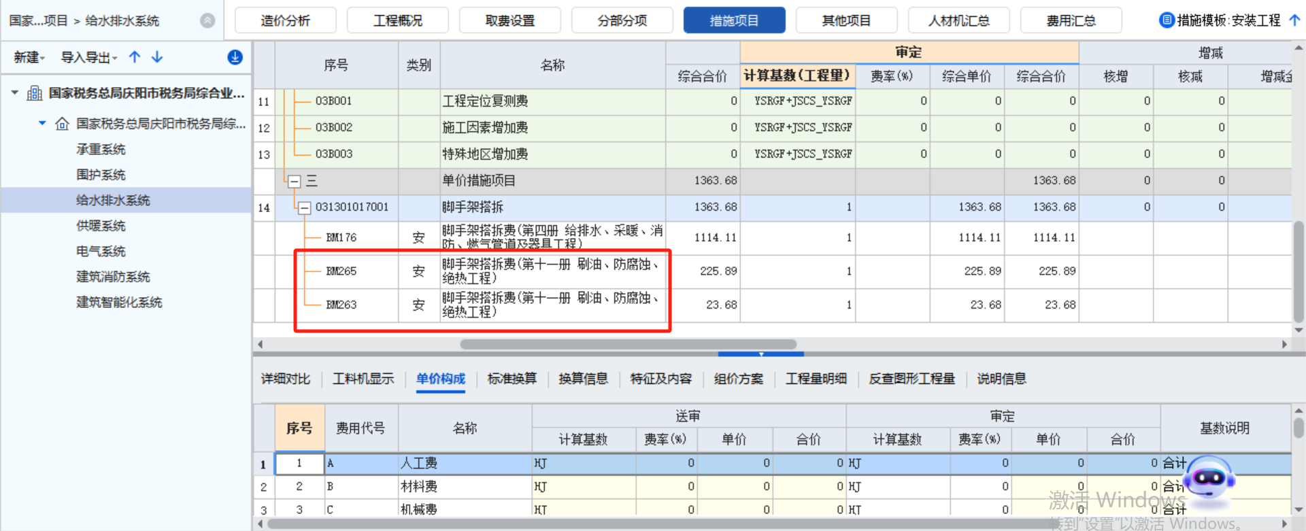Move item down with blue down arrow
The image size is (1306, 531).
pyautogui.click(x=157, y=57)
